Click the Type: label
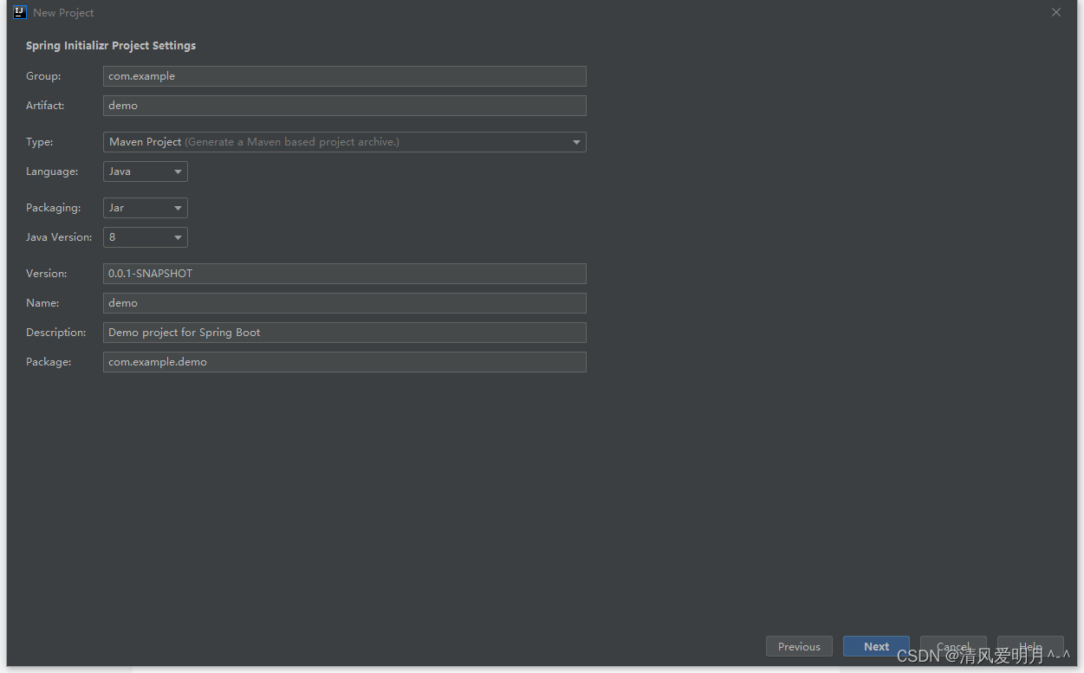Image resolution: width=1084 pixels, height=673 pixels. pos(39,142)
